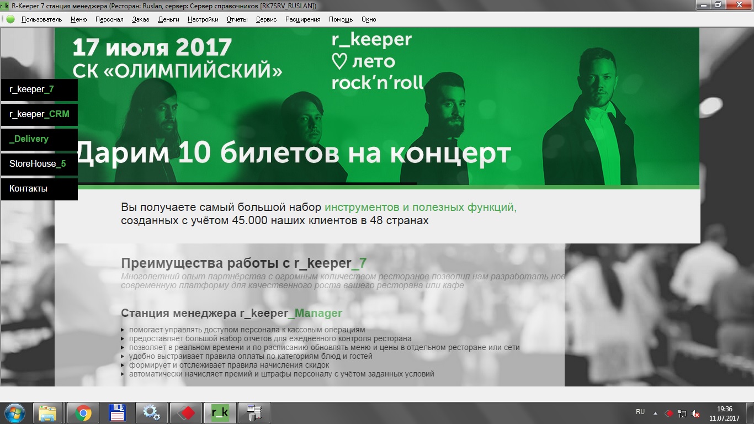754x424 pixels.
Task: Open Windows Explorer folder icon
Action: 48,413
